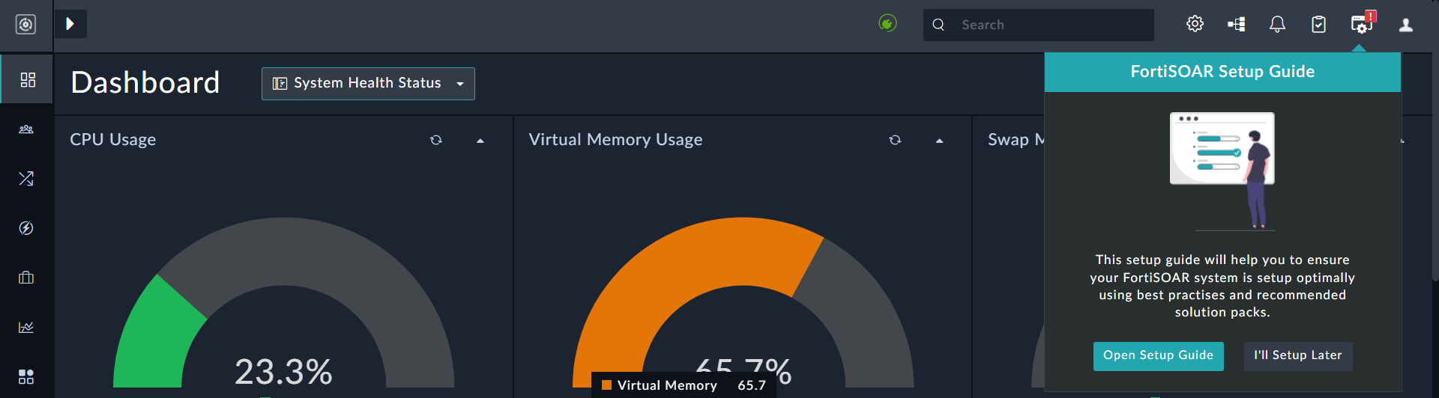Open the briefcase sidebar icon
1439x398 pixels.
pyautogui.click(x=26, y=278)
